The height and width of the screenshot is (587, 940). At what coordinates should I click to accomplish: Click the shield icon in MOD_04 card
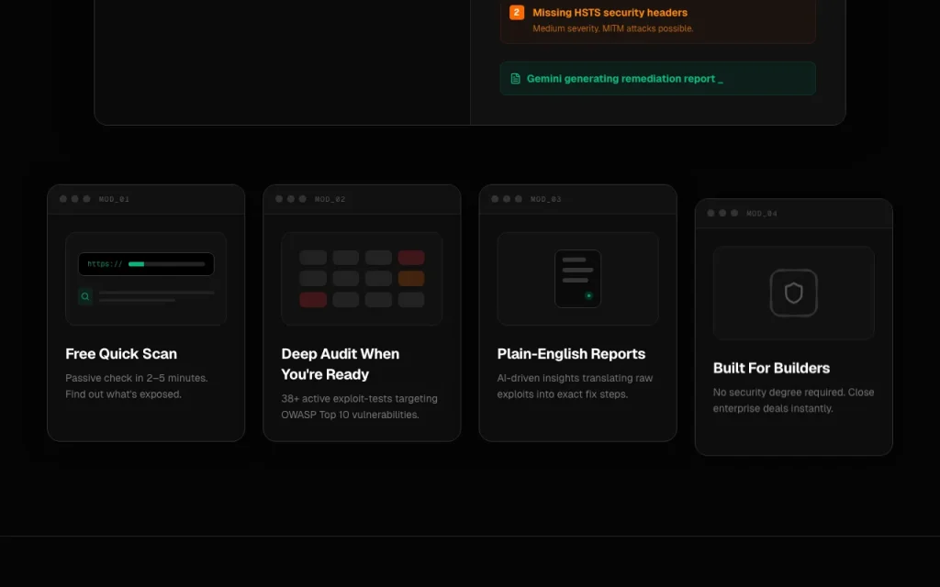(793, 293)
